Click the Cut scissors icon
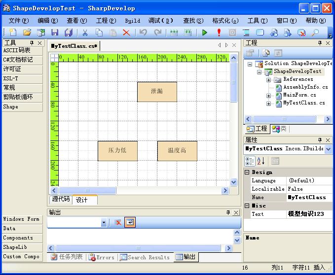 (85, 33)
